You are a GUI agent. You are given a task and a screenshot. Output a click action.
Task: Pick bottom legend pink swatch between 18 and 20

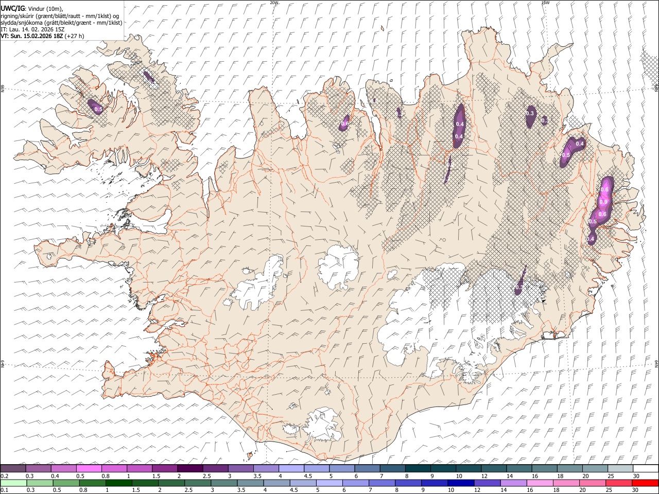coord(566,483)
